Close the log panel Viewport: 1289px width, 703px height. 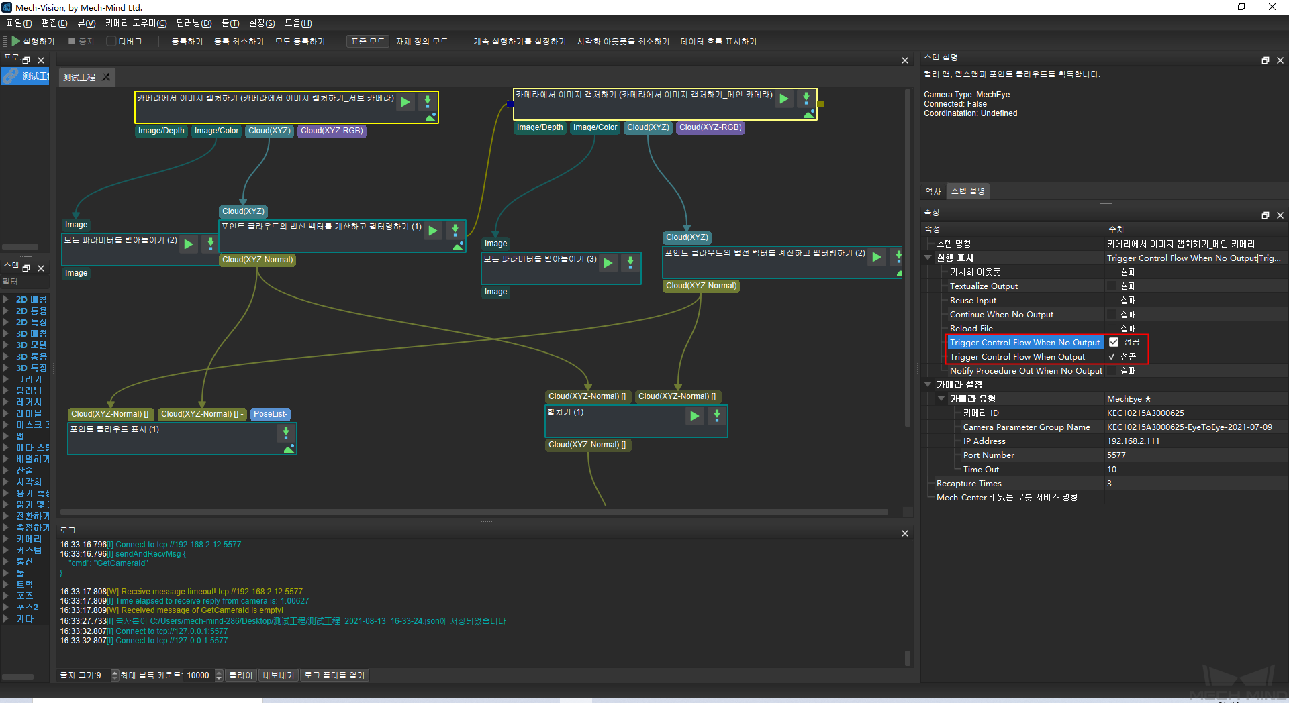pos(905,533)
